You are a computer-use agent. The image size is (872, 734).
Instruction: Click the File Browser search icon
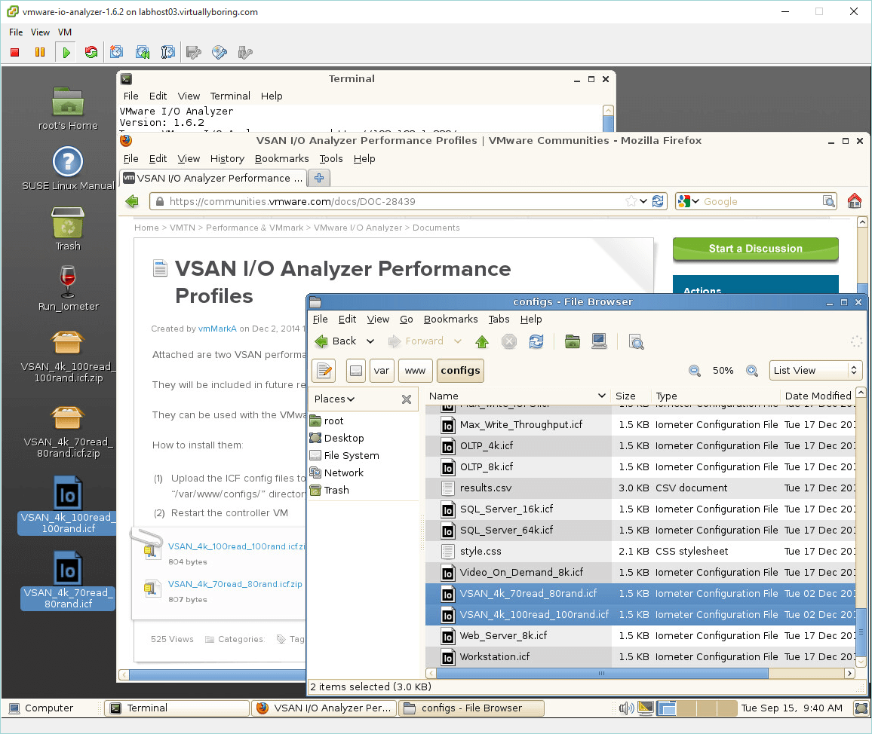tap(636, 341)
